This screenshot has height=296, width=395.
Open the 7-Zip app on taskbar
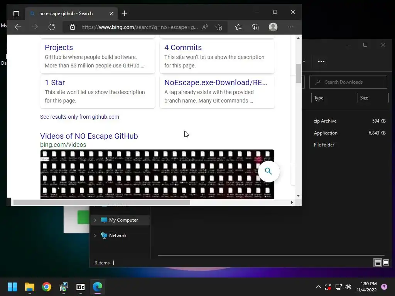[x=81, y=287]
